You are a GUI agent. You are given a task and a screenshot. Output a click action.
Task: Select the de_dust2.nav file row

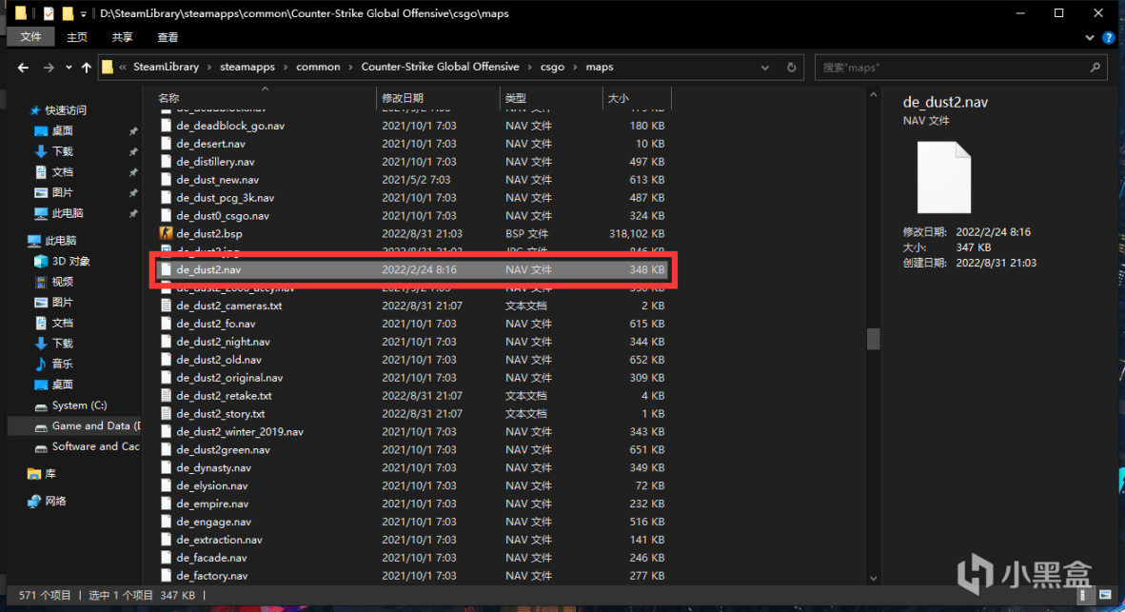[412, 269]
